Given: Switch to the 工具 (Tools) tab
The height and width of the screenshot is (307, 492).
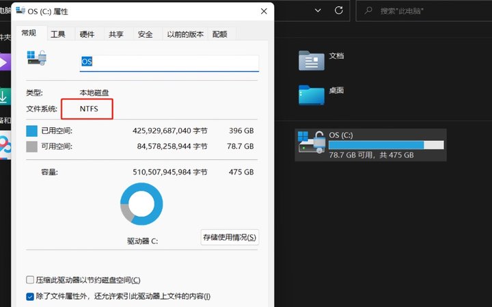Looking at the screenshot, I should [58, 34].
